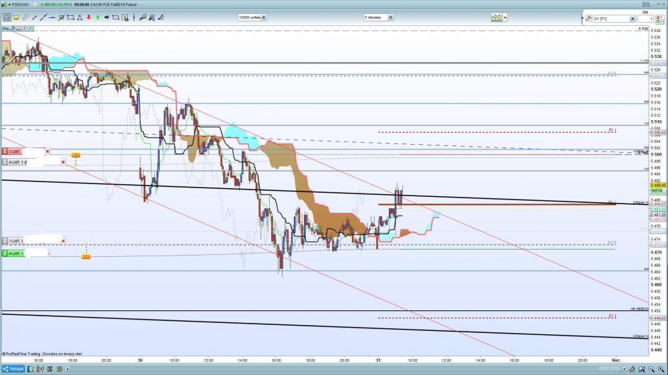Select the text annotation tool
668x375 pixels.
[125, 17]
